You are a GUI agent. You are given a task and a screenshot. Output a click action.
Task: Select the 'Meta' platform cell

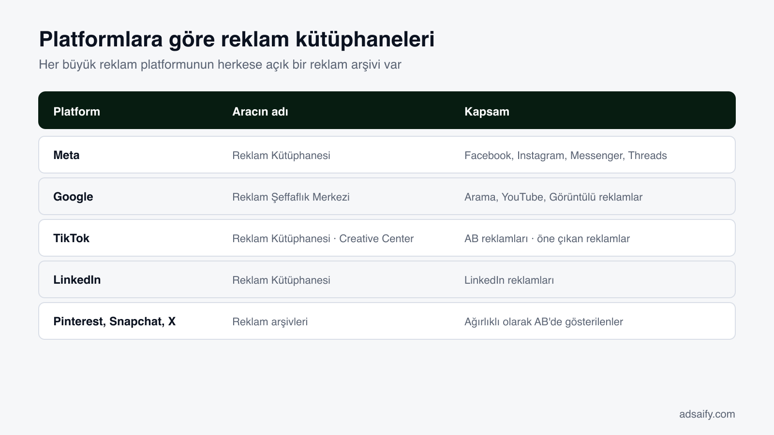coord(66,155)
